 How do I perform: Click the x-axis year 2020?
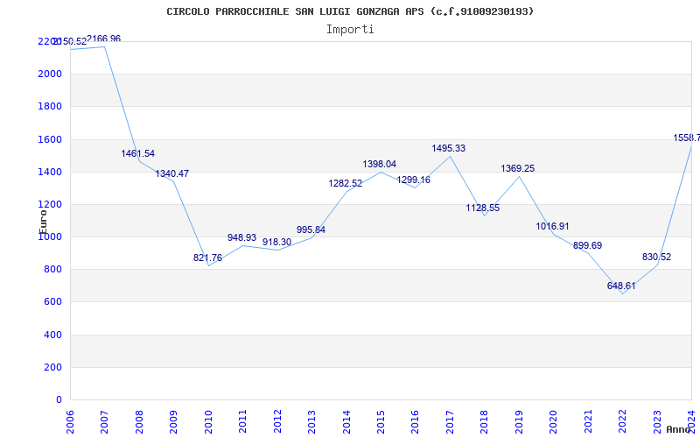(x=554, y=421)
